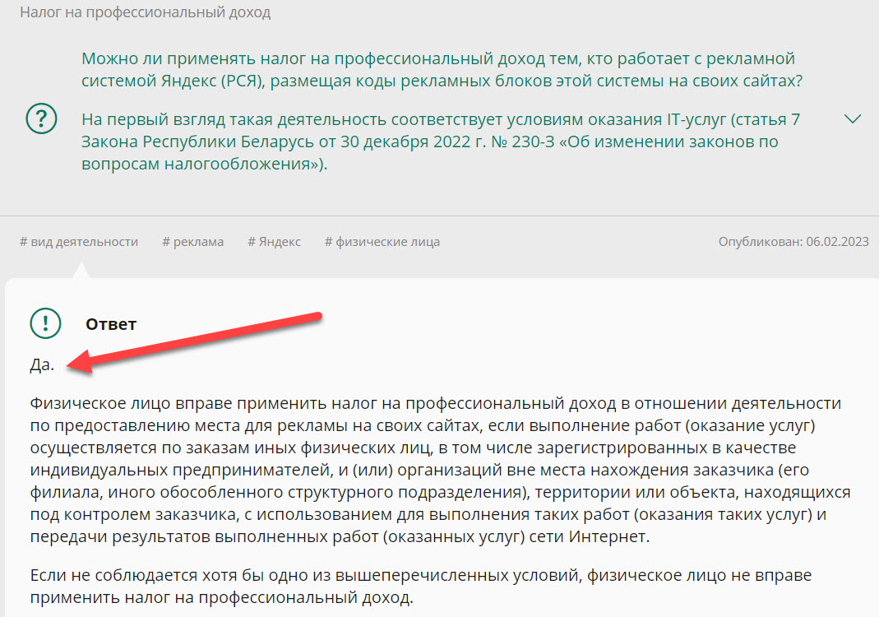879x617 pixels.
Task: Click the paragraph starting 'На первый взгляд'
Action: tap(441, 141)
